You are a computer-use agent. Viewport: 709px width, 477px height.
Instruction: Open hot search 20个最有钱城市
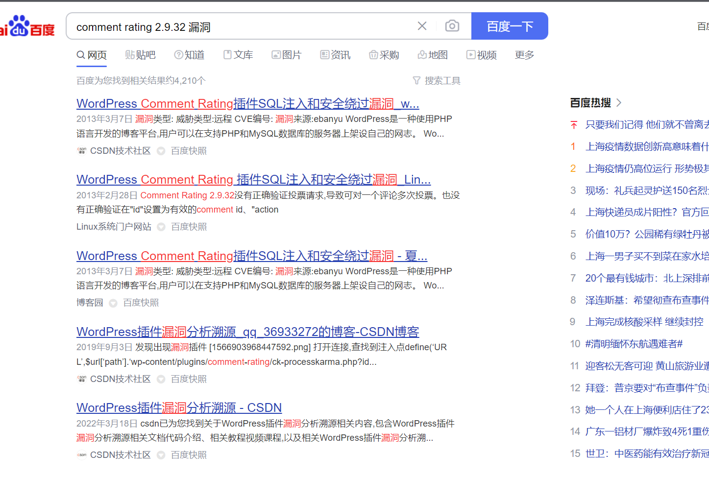click(x=647, y=278)
